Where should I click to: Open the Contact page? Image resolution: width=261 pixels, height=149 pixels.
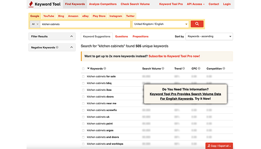[214, 4]
